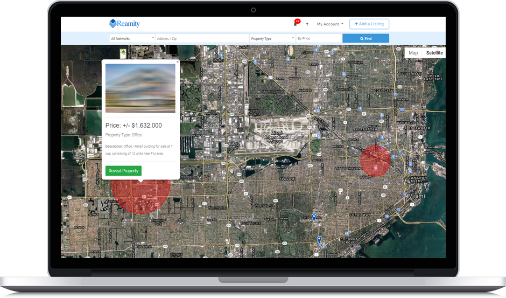Click the Miami International Airport map label

click(x=276, y=135)
